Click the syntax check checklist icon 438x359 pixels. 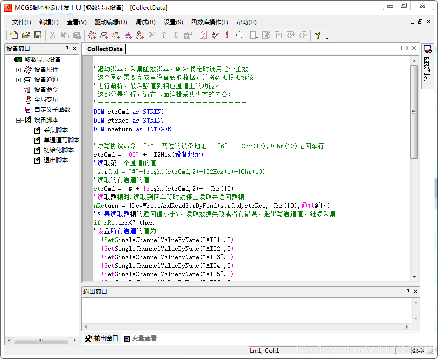click(203, 35)
